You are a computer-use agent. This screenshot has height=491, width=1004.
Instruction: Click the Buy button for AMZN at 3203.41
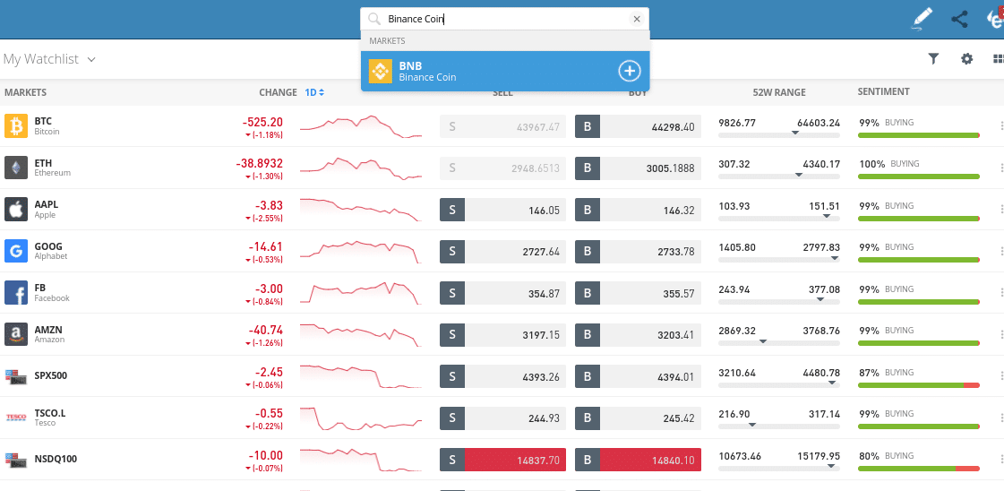pyautogui.click(x=638, y=334)
